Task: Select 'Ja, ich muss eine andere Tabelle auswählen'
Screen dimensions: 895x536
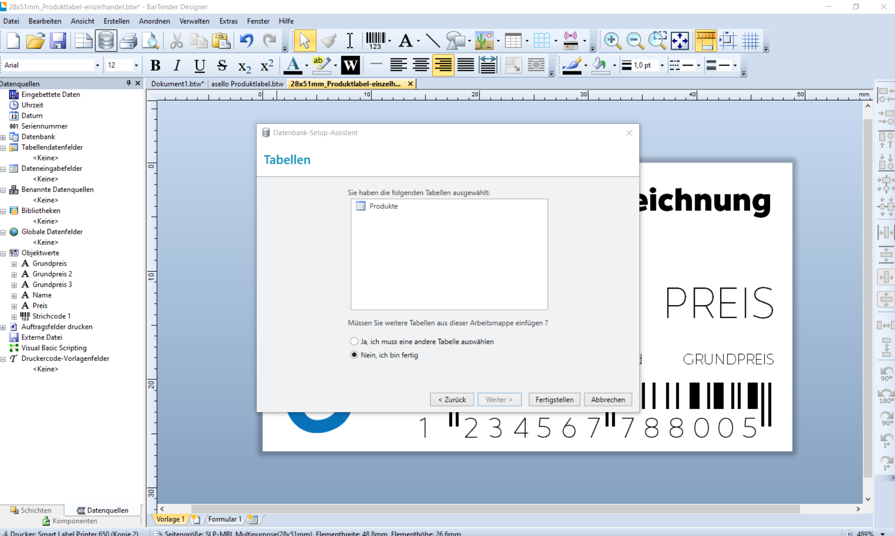Action: click(354, 341)
